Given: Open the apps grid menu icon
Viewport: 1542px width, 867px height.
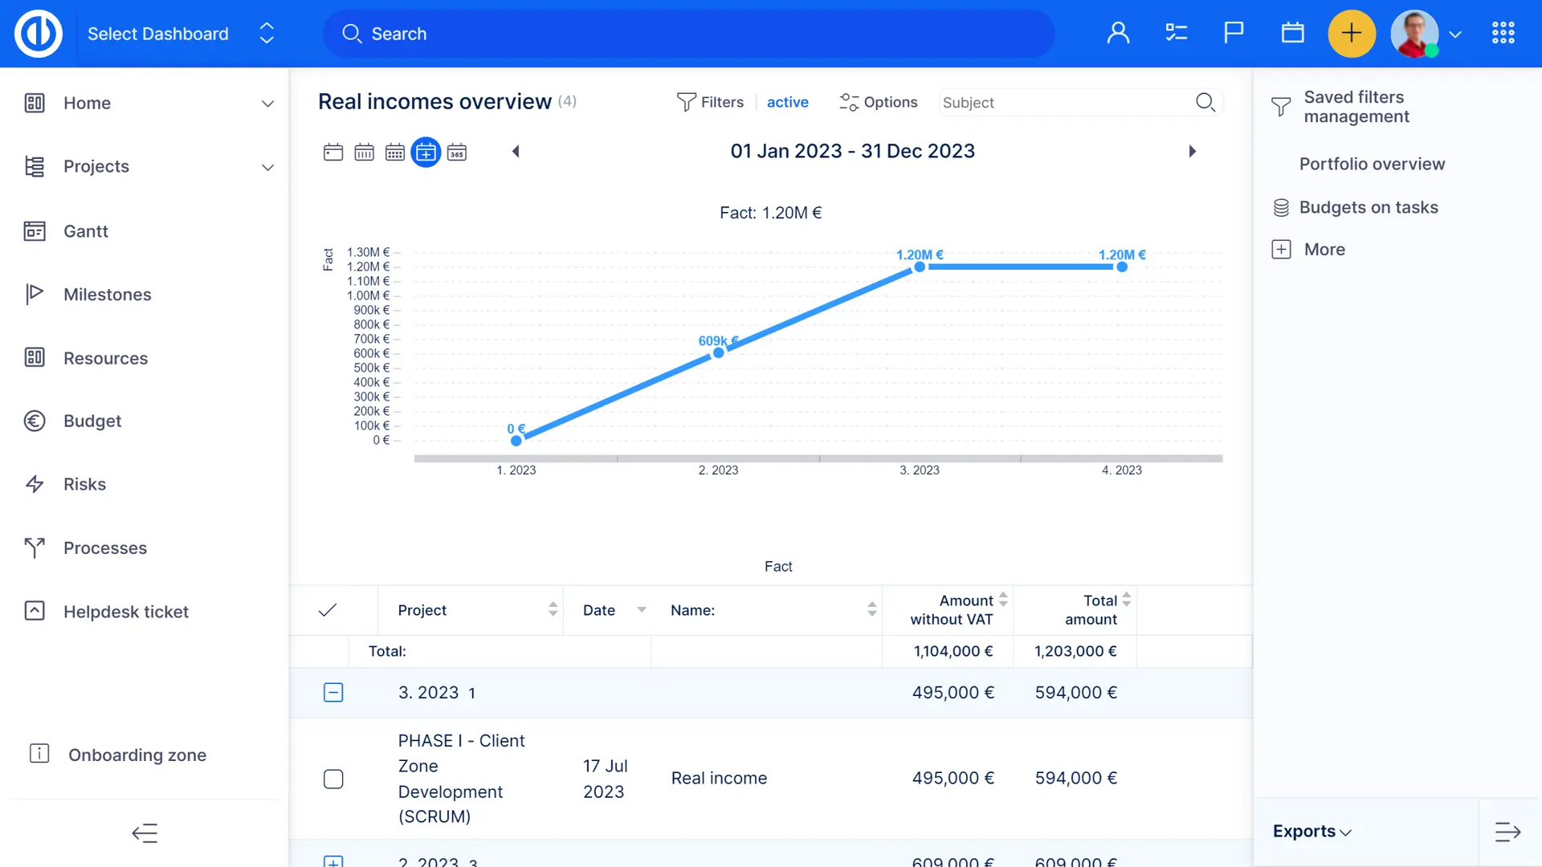Looking at the screenshot, I should [x=1503, y=33].
